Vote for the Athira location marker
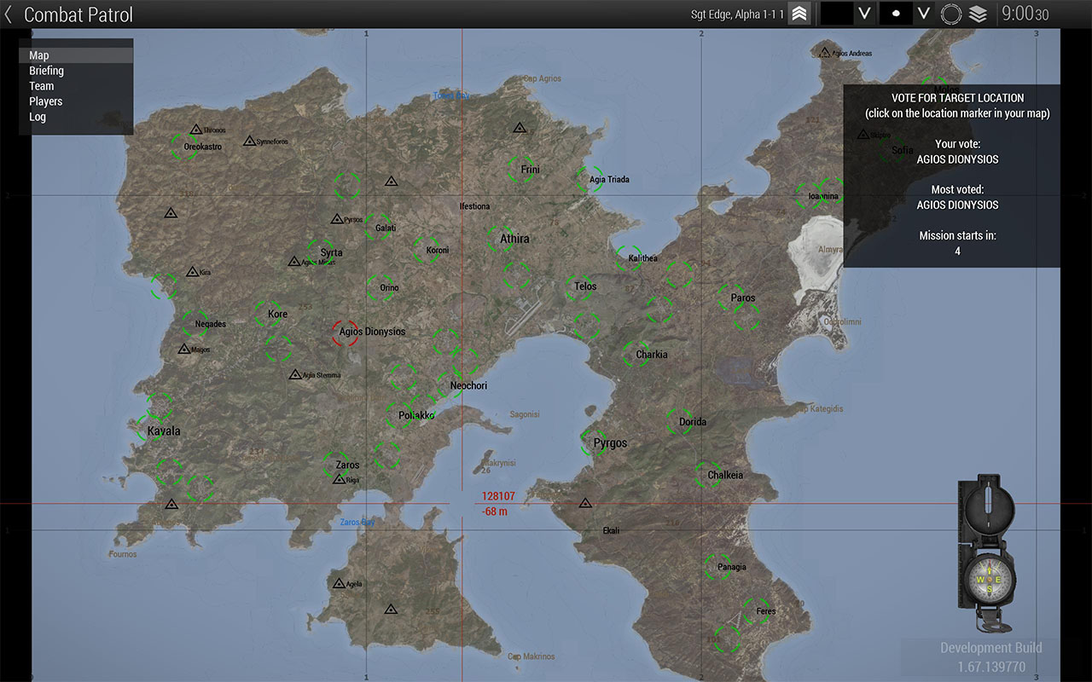Viewport: 1092px width, 682px height. pos(501,239)
